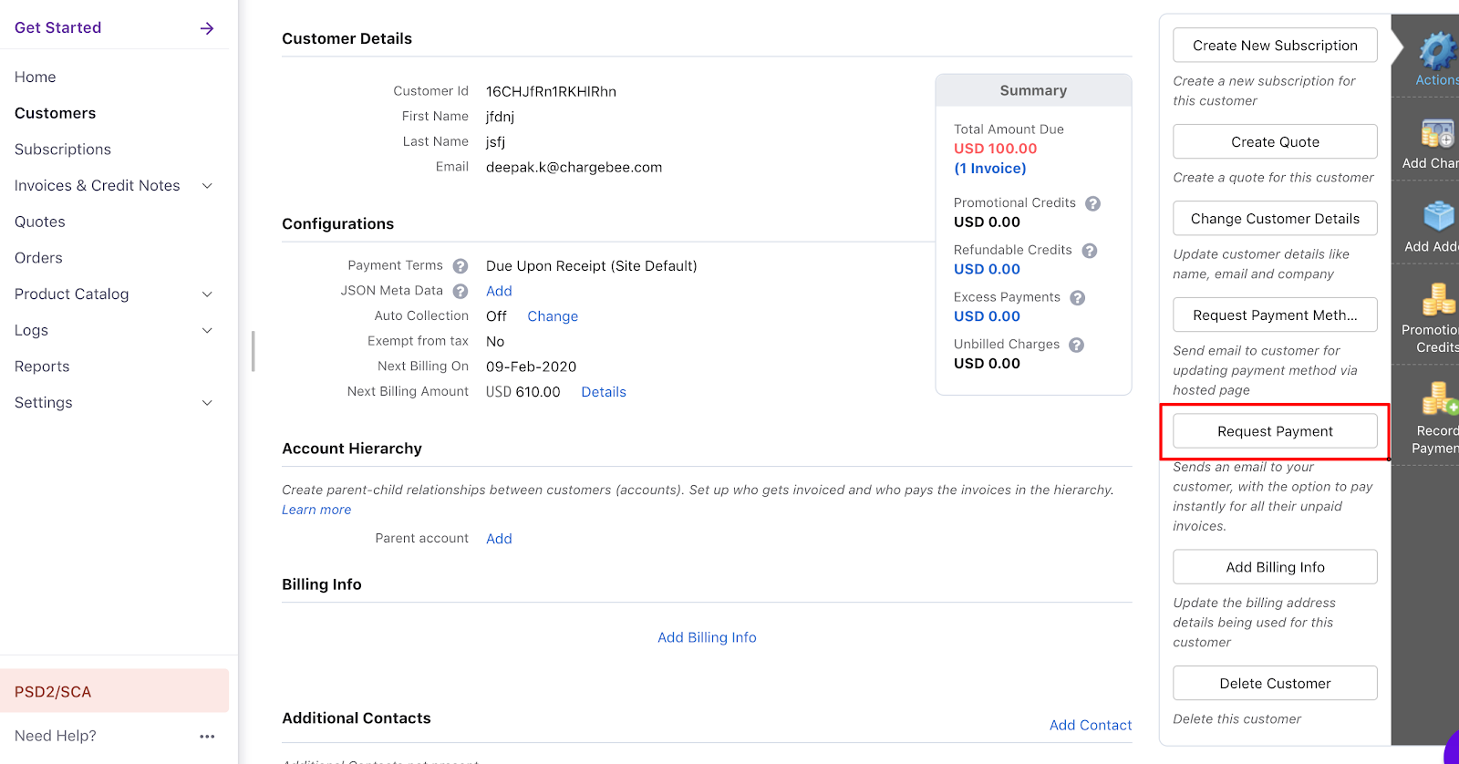The image size is (1459, 764).
Task: Expand Product Catalog in the sidebar
Action: pos(207,294)
